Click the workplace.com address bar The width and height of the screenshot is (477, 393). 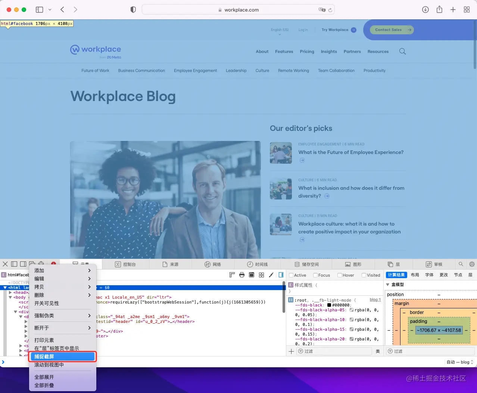click(x=238, y=10)
